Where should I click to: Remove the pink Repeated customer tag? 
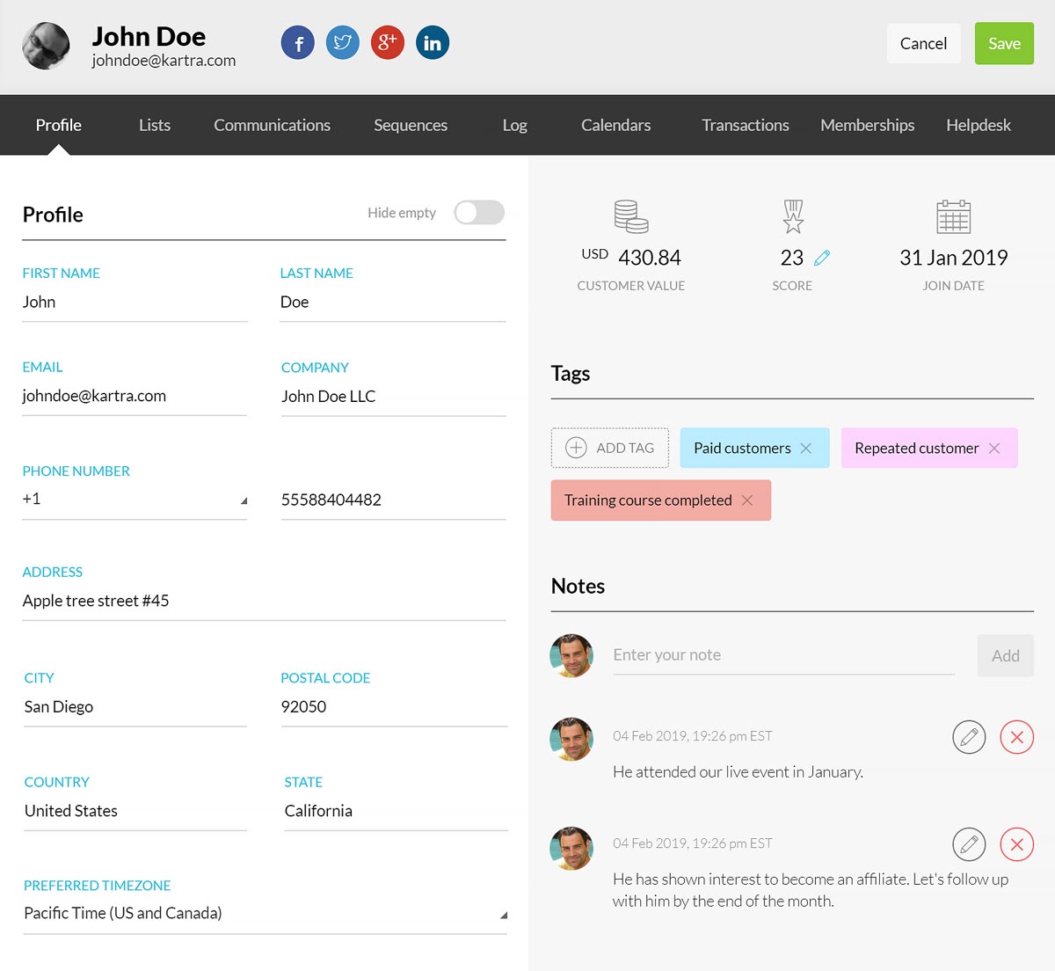994,449
